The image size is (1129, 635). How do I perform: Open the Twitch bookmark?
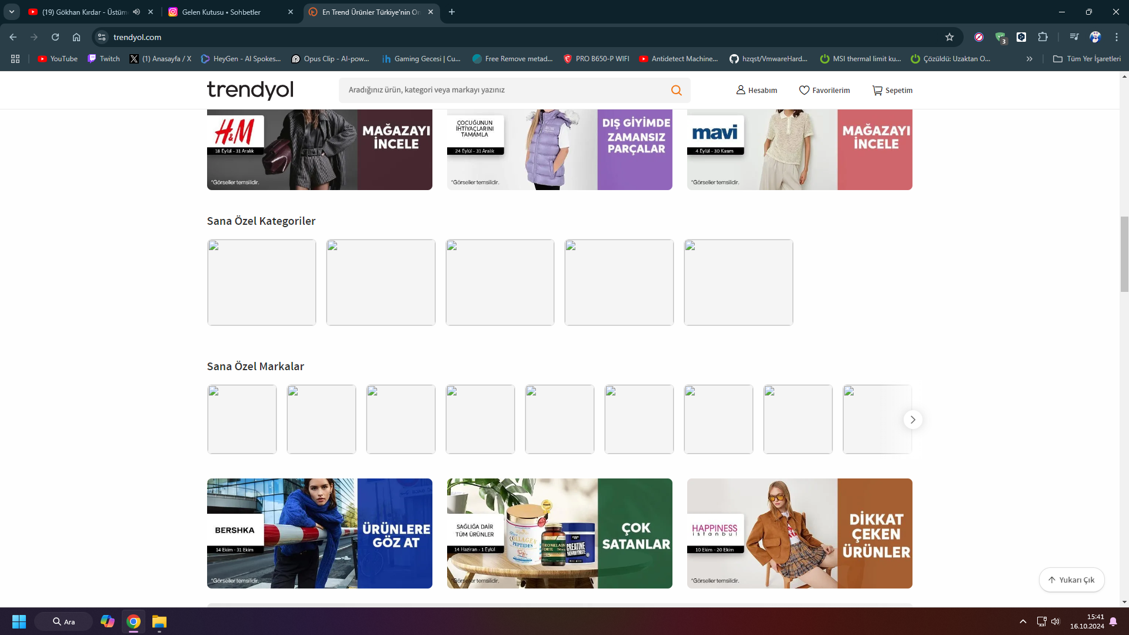tap(104, 59)
